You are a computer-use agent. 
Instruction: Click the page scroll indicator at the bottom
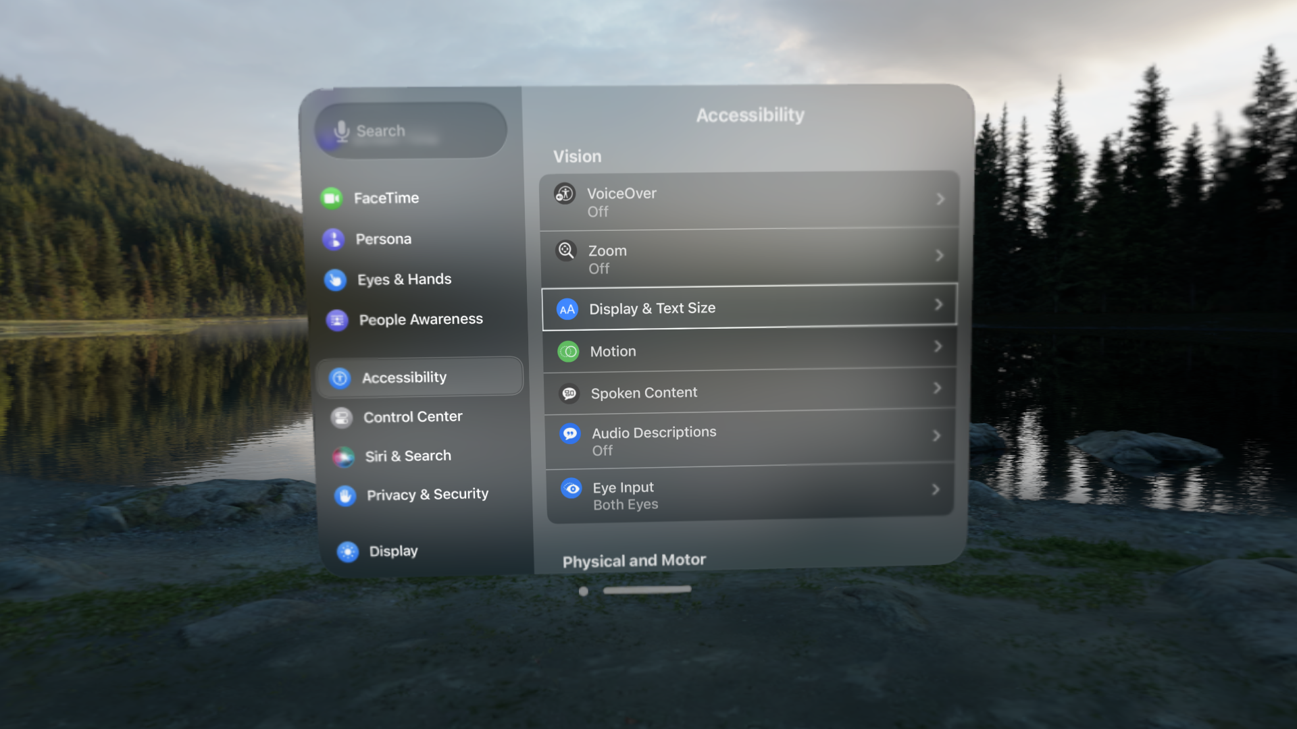click(x=648, y=589)
